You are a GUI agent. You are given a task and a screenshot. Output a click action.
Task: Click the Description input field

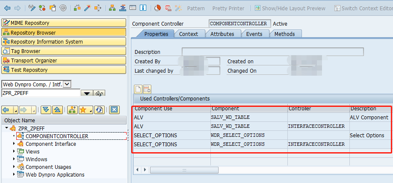[x=273, y=52]
